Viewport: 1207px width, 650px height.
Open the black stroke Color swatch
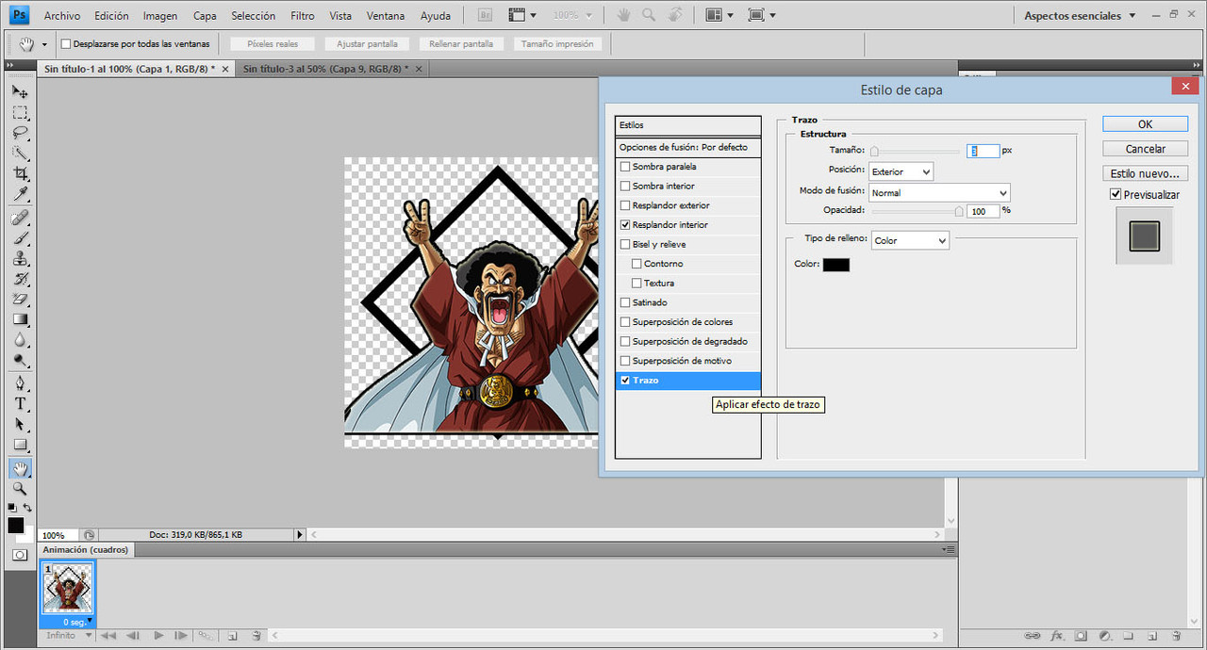[836, 265]
